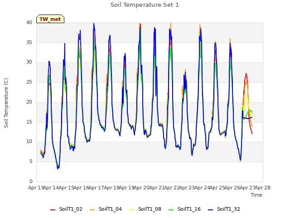Click the Apr 16 x-axis tick label
Screen dimensions: 290x218
tap(82, 188)
